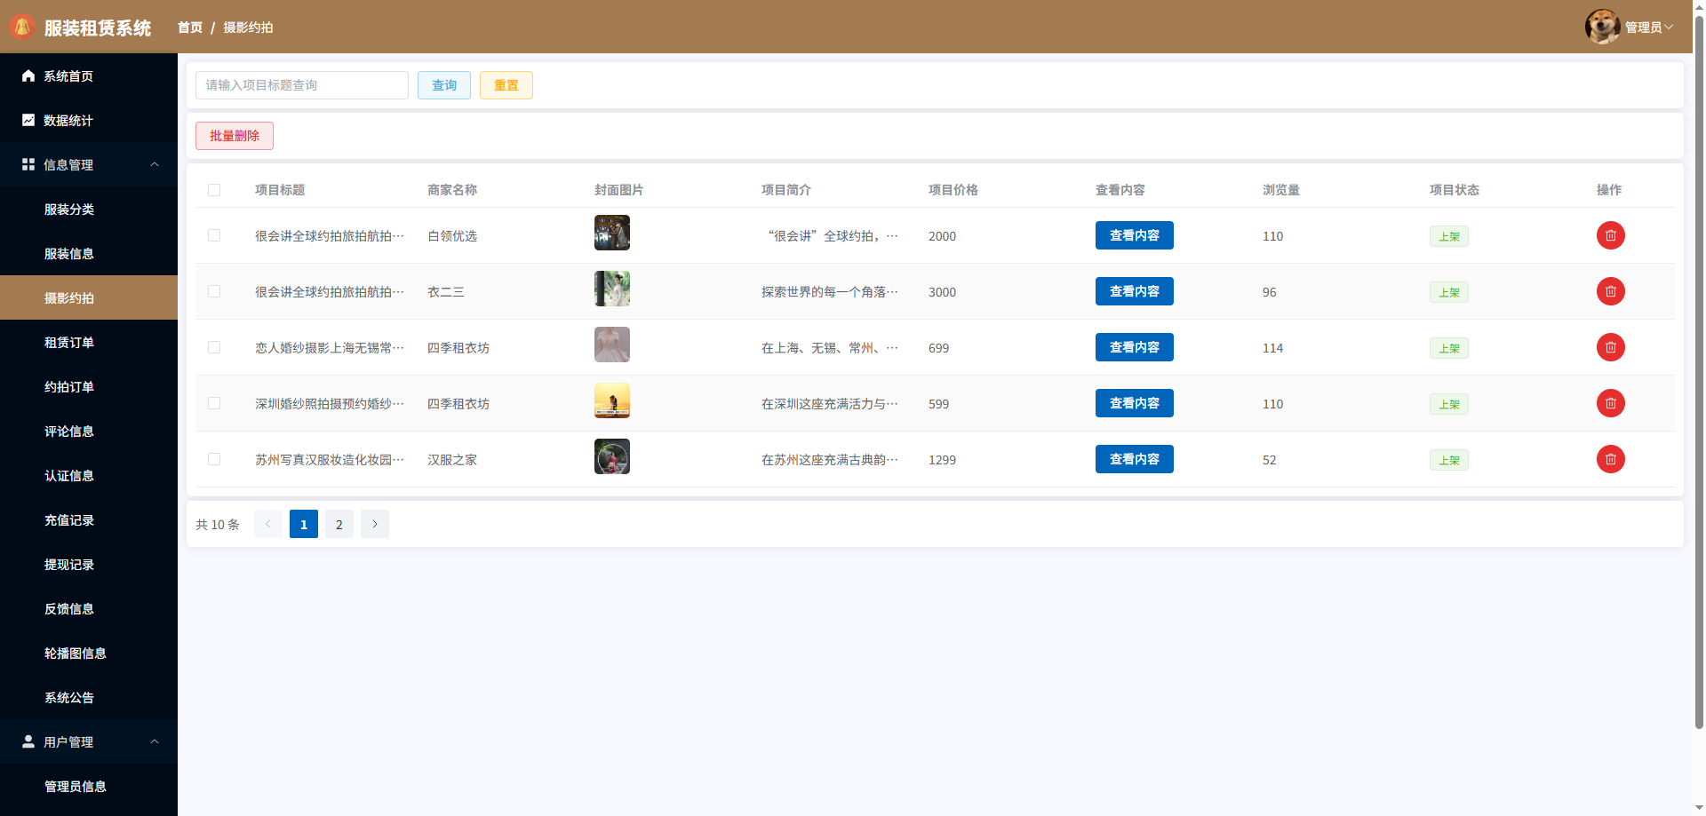The height and width of the screenshot is (816, 1706).
Task: Click the 查询 search button
Action: (444, 85)
